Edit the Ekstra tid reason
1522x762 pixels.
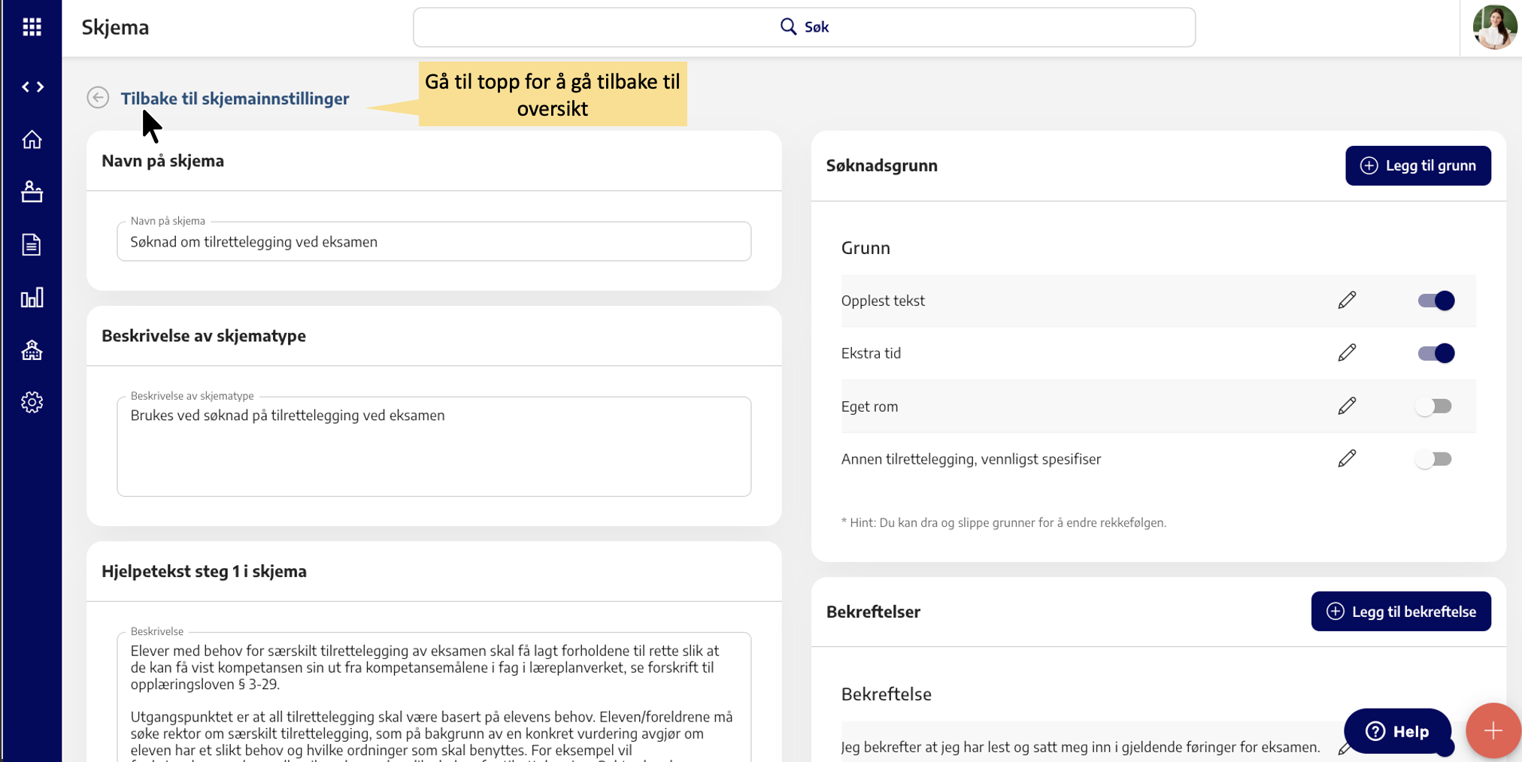tap(1347, 353)
